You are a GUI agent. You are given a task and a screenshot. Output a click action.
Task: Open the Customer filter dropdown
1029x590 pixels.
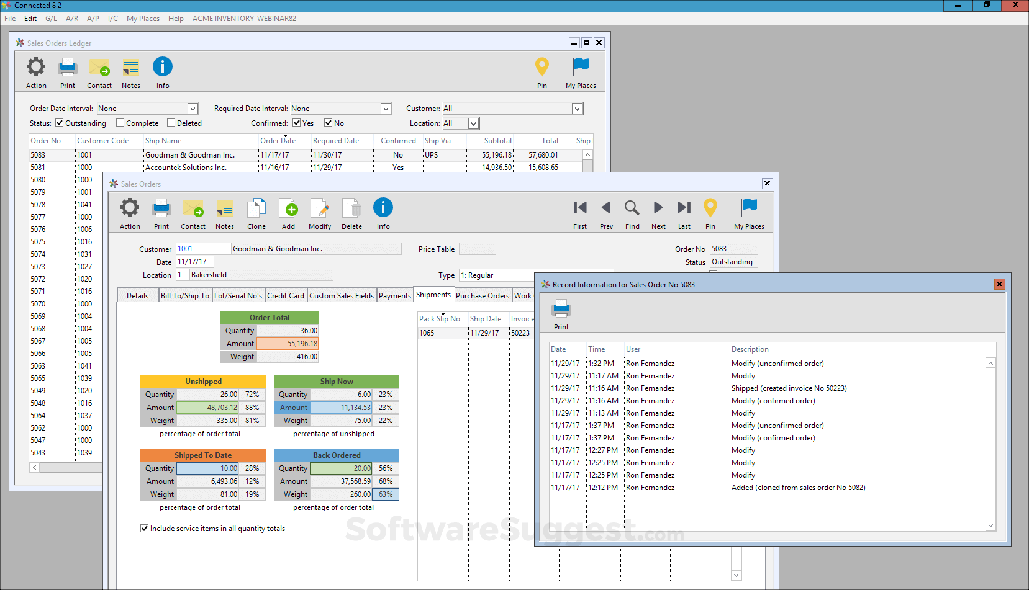point(577,109)
